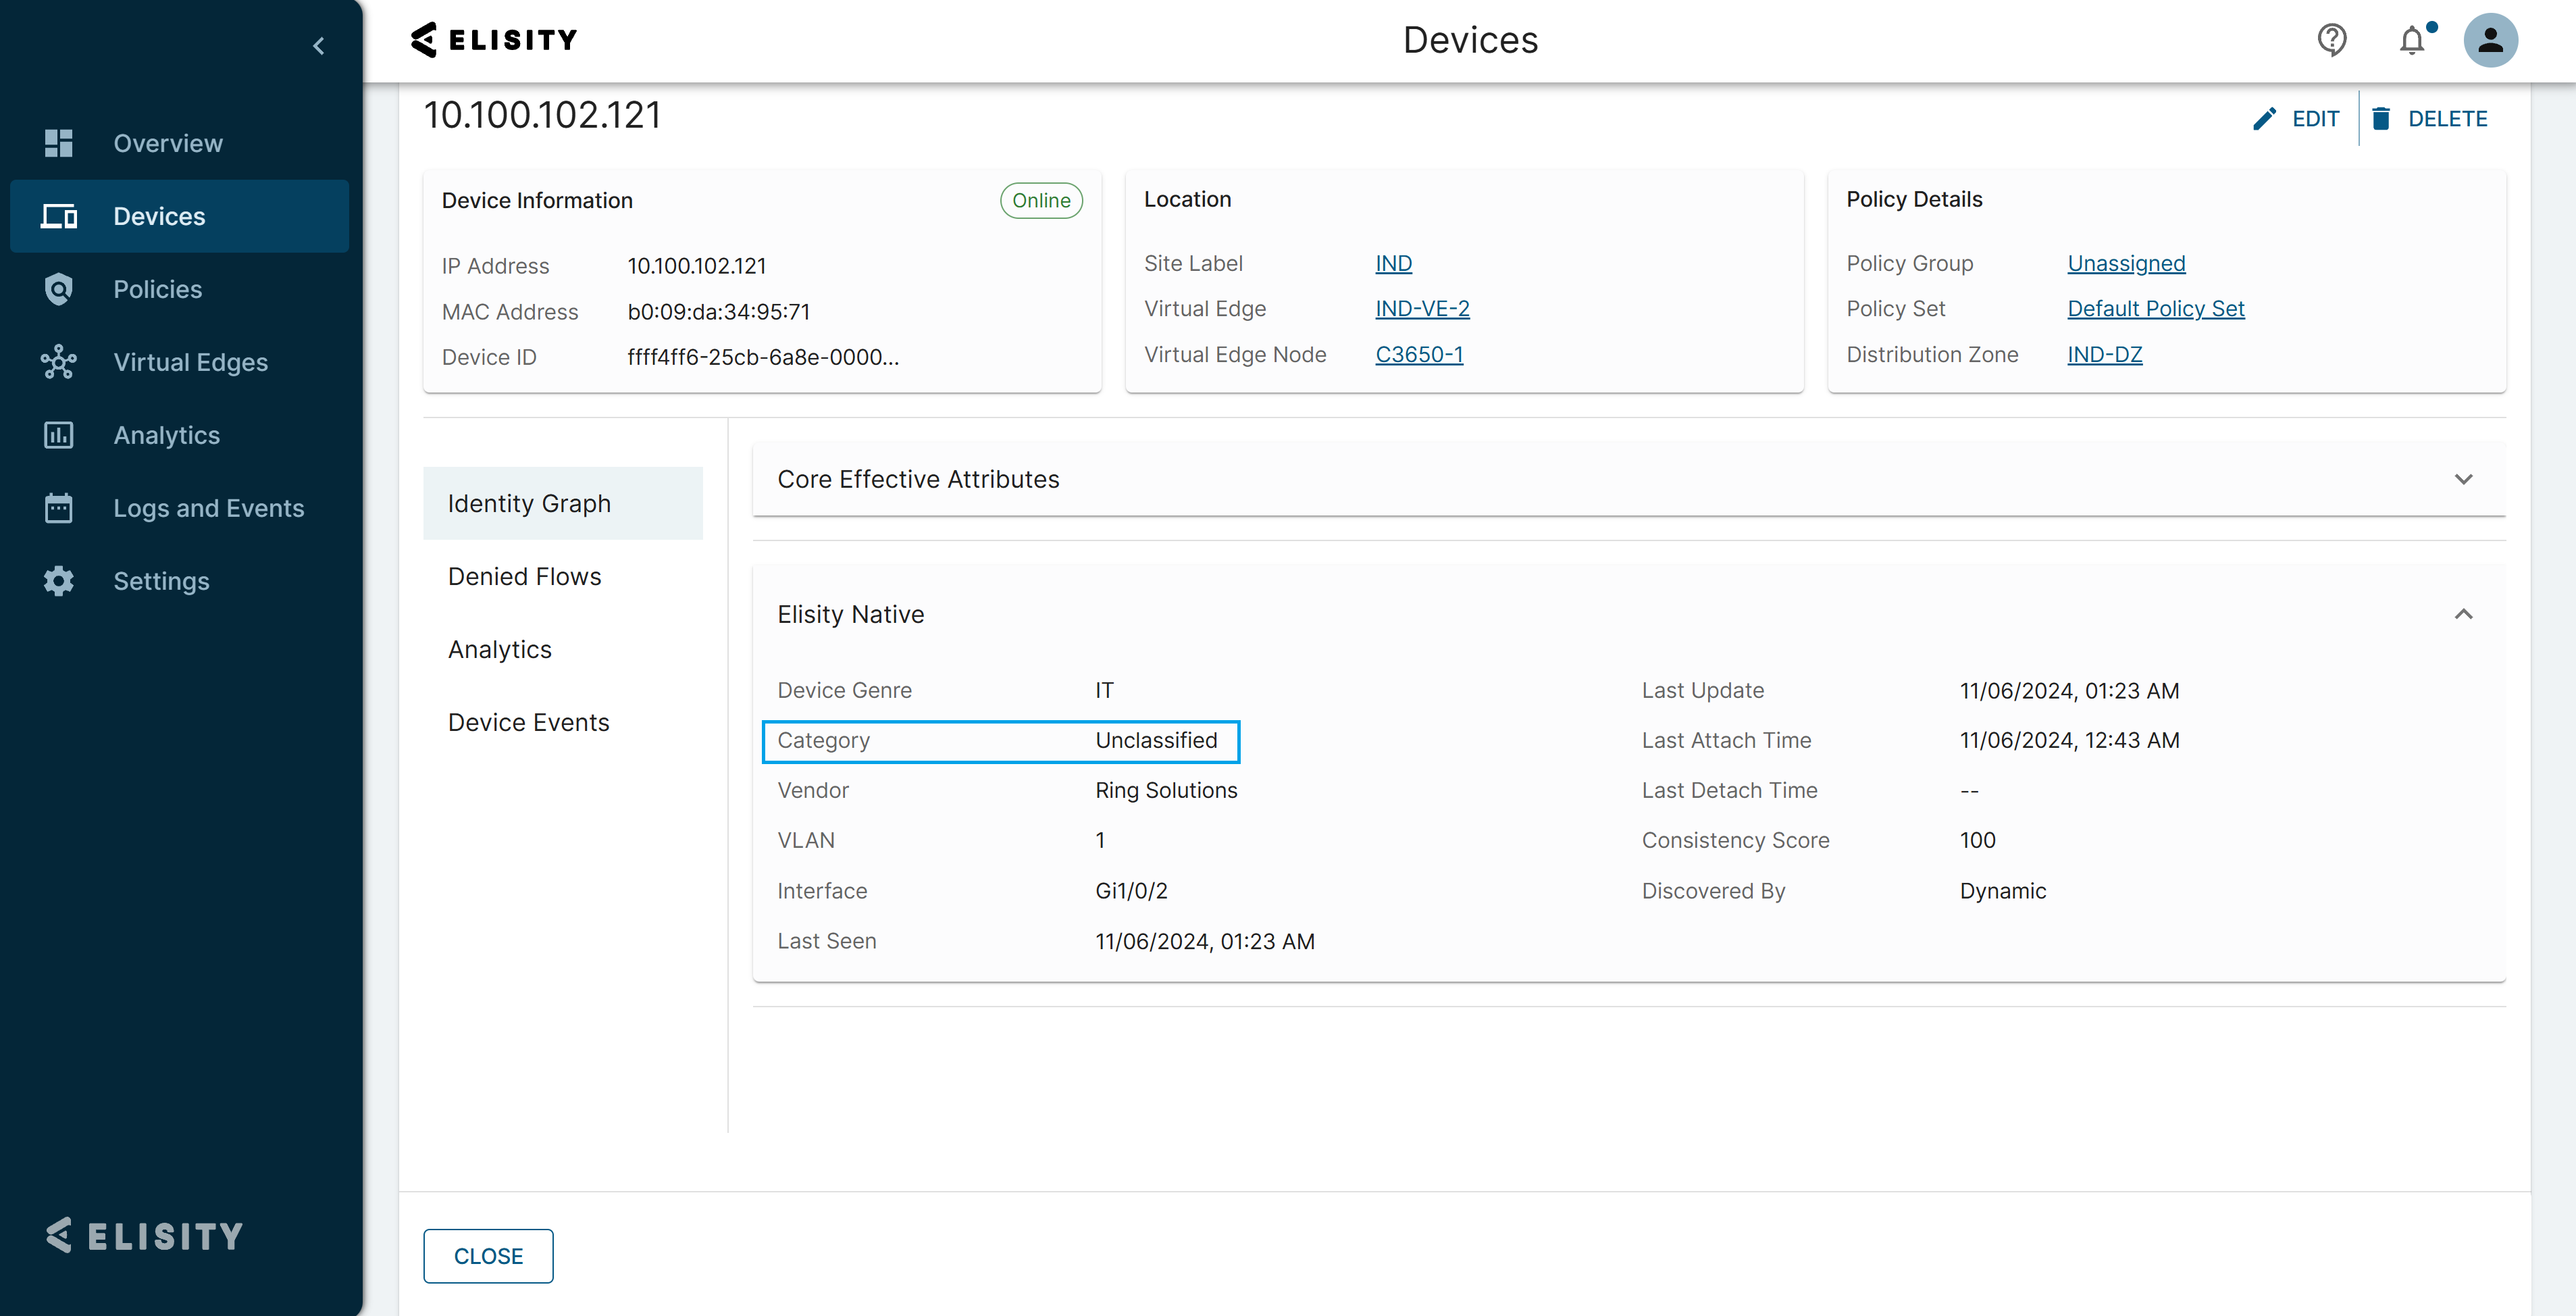Viewport: 2576px width, 1316px height.
Task: Collapse the Elisity Native section
Action: click(2463, 614)
